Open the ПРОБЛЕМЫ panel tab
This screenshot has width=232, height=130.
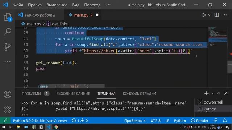[x=31, y=94]
